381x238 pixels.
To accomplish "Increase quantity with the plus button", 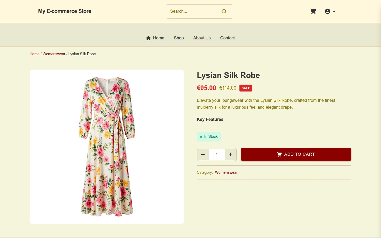I will pyautogui.click(x=230, y=154).
